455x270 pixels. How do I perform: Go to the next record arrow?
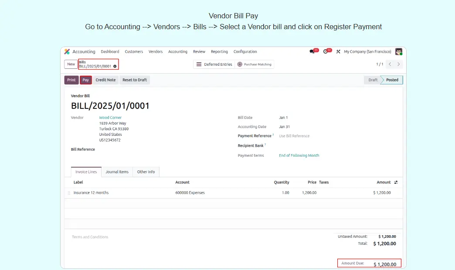398,64
